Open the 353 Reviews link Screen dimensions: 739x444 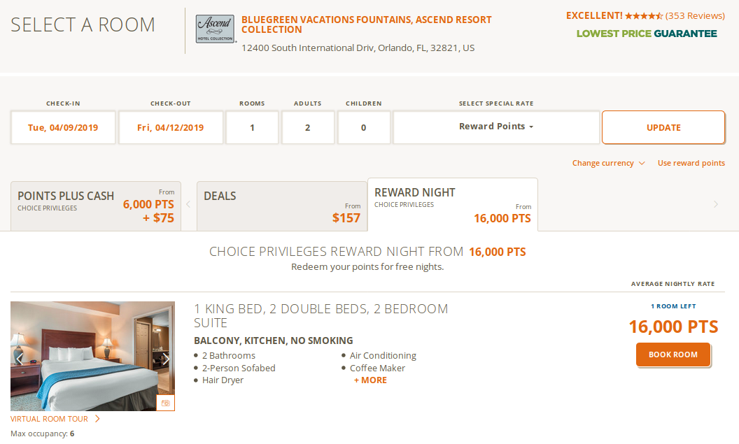[695, 15]
